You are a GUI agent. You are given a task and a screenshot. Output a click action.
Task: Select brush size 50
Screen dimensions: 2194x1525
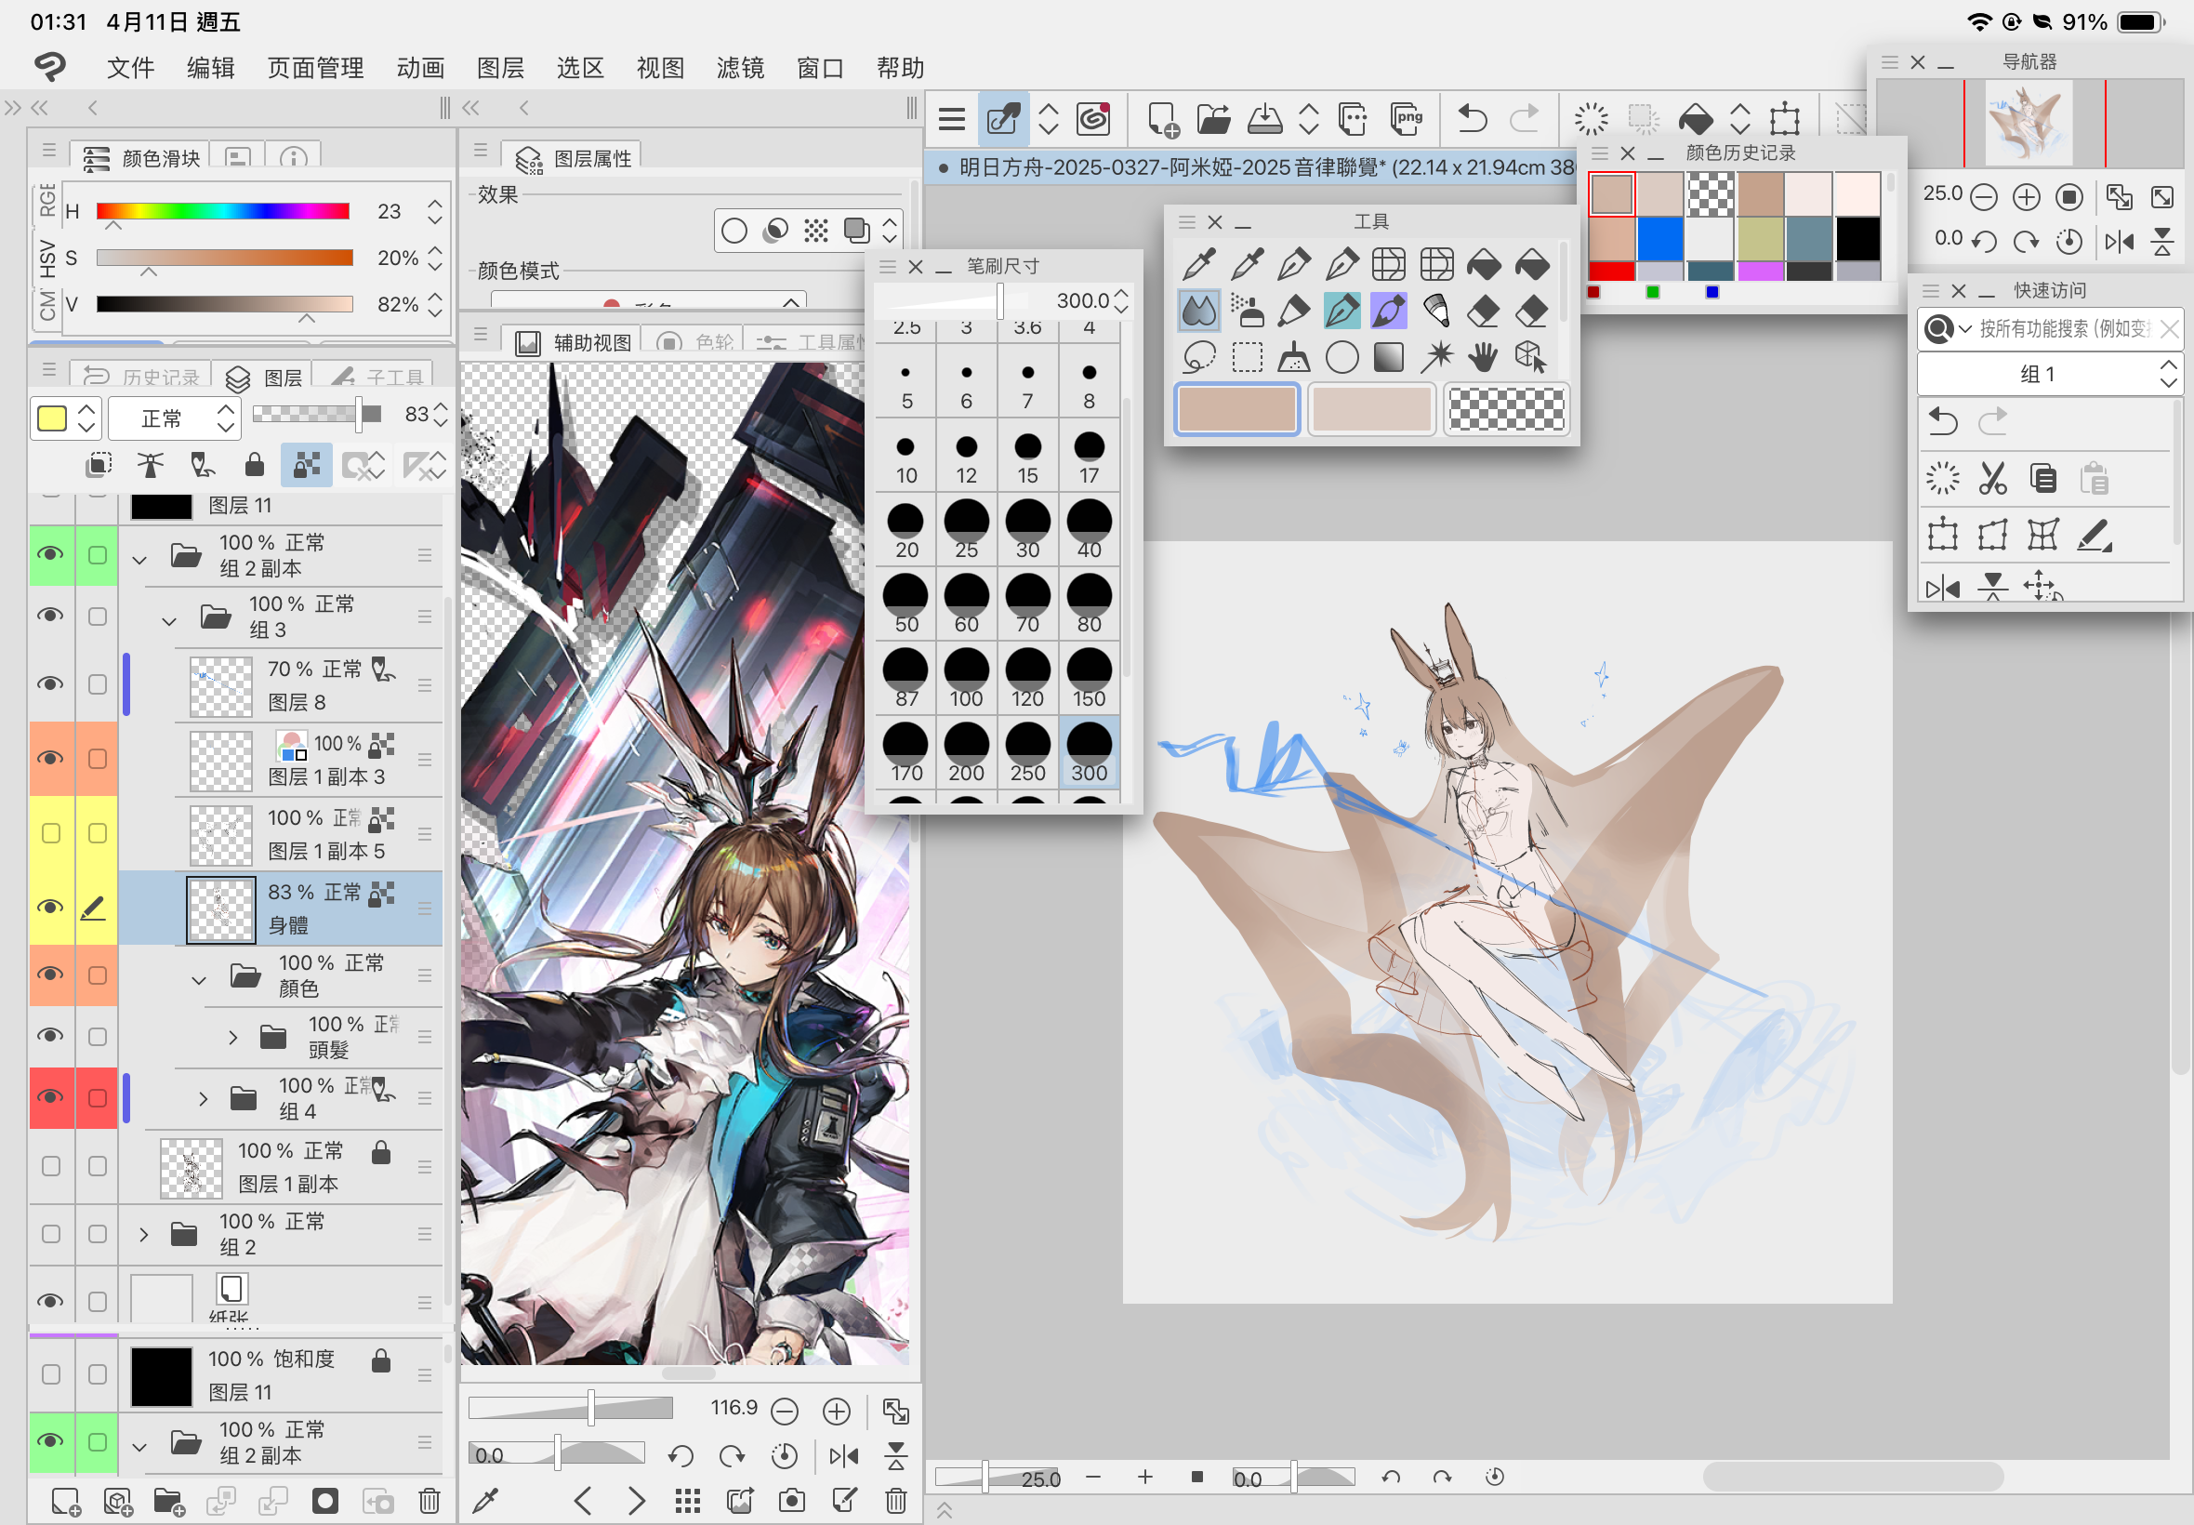pyautogui.click(x=905, y=603)
